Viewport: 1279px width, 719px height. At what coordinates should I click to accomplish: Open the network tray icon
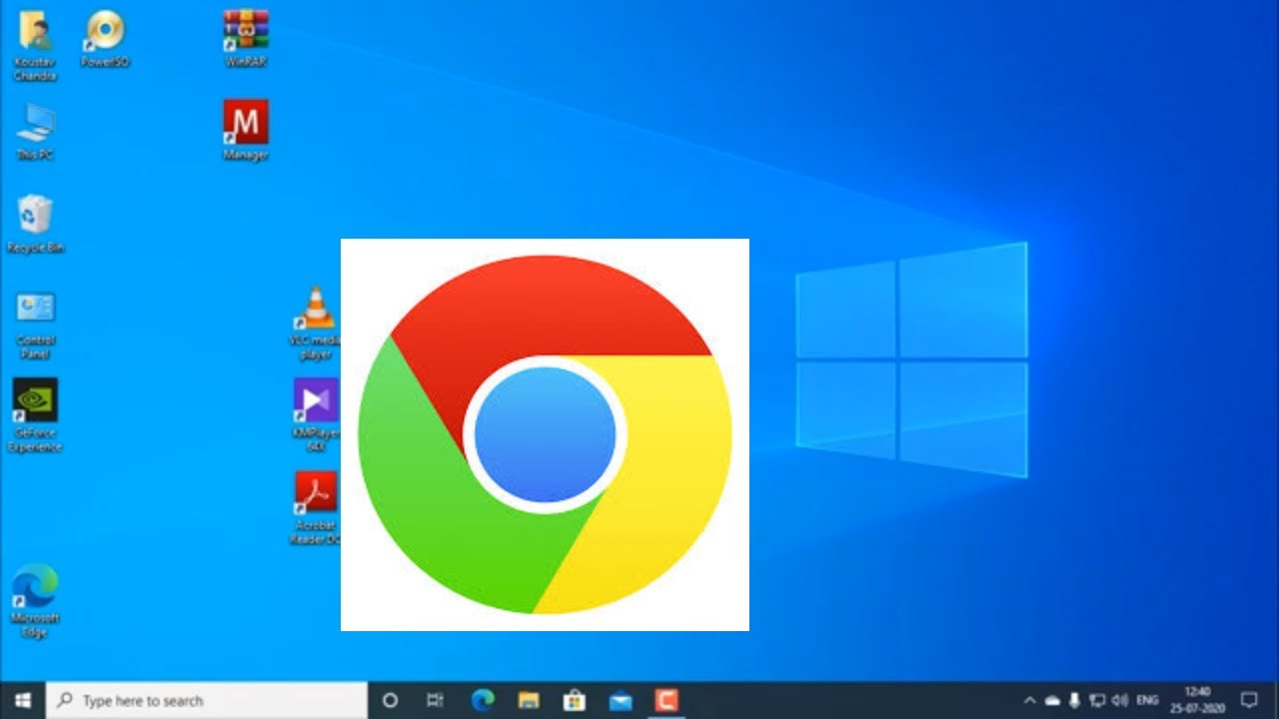tap(1097, 700)
